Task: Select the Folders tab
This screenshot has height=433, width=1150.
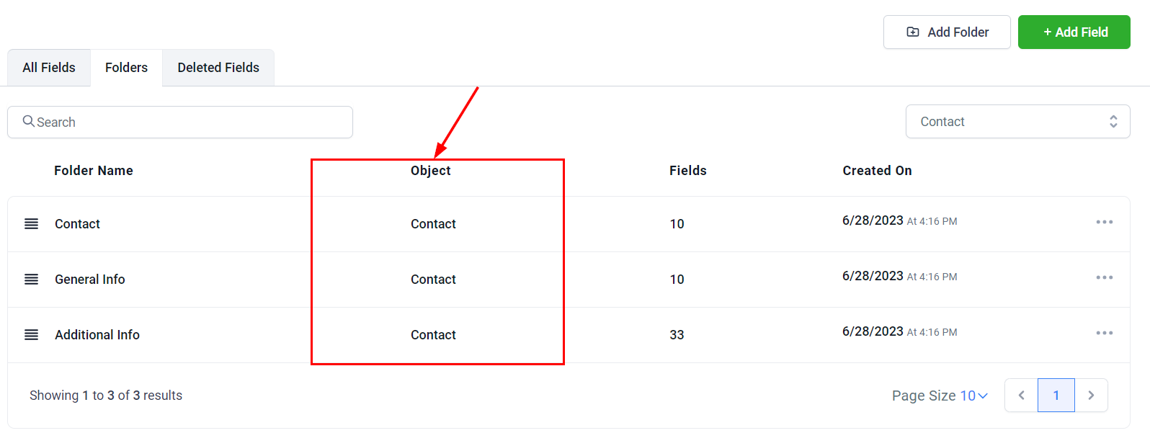Action: coord(126,68)
